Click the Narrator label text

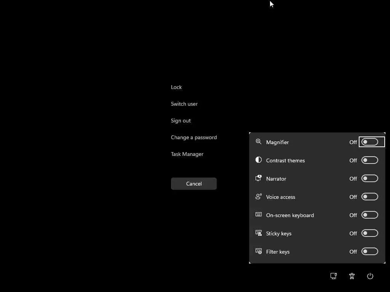pyautogui.click(x=276, y=179)
